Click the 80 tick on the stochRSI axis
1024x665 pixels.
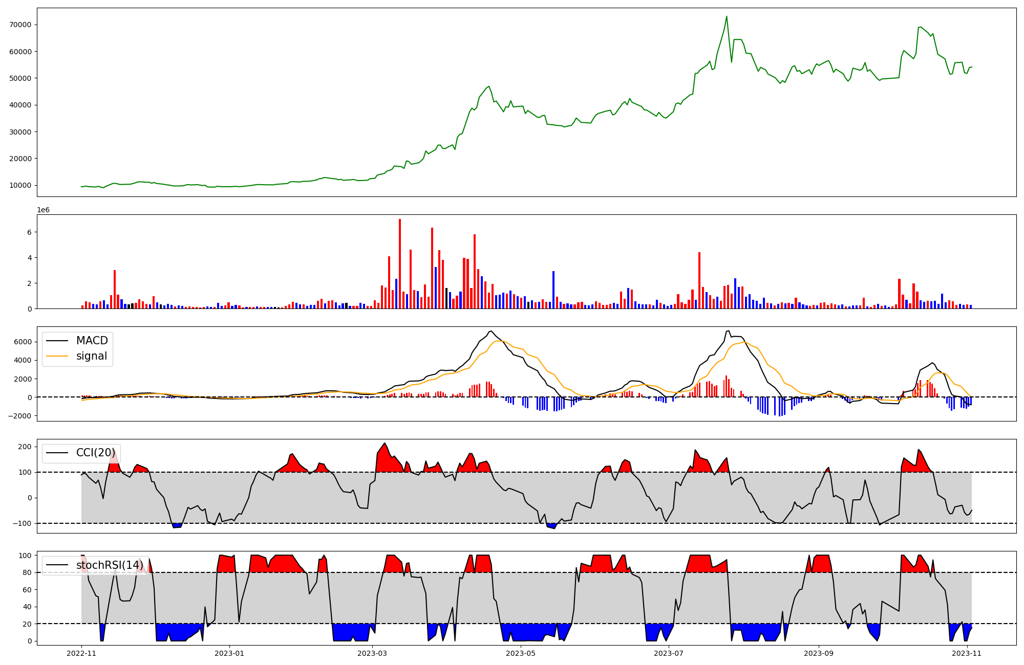(x=27, y=572)
